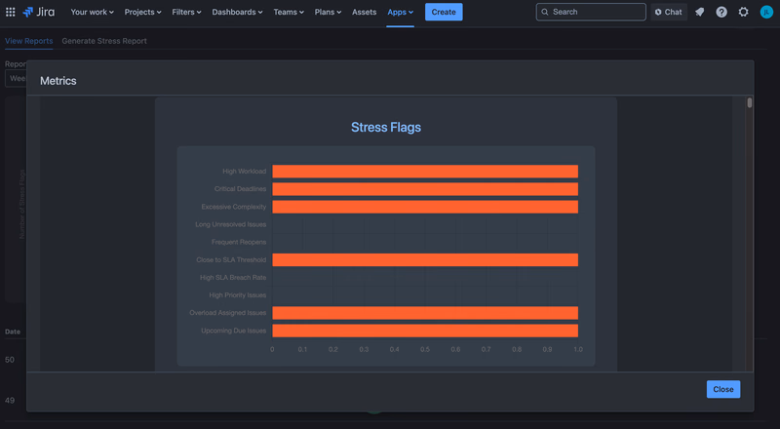Expand the Apps menu
Screen dimensions: 780x429
(400, 12)
